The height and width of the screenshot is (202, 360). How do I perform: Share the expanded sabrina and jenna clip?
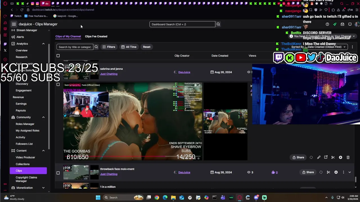(x=298, y=157)
